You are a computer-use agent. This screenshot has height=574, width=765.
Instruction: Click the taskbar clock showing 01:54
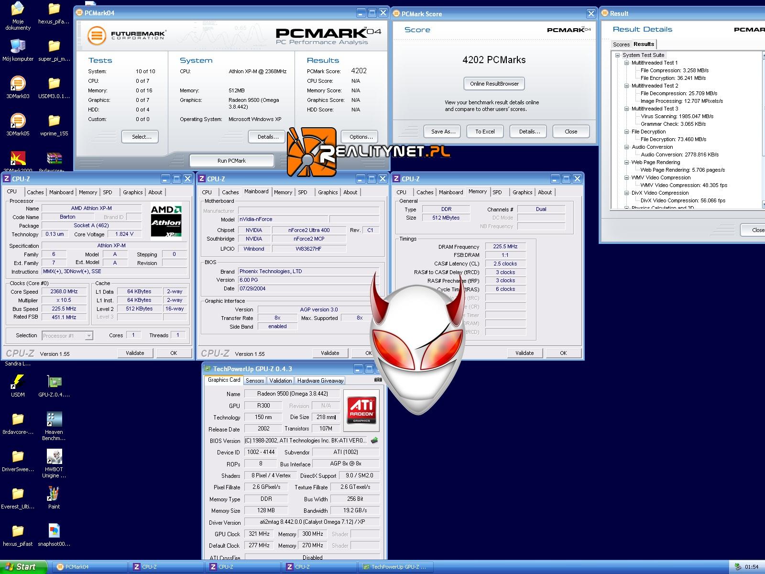(752, 567)
